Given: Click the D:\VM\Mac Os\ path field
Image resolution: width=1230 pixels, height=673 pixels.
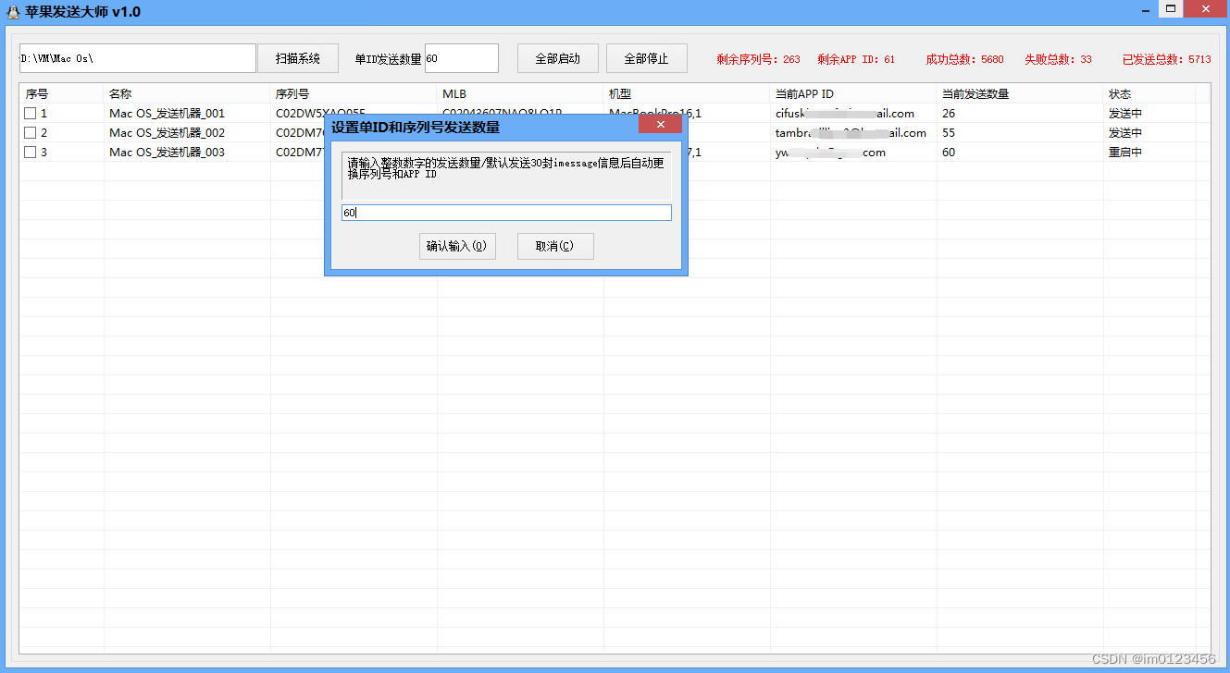Looking at the screenshot, I should [x=137, y=58].
